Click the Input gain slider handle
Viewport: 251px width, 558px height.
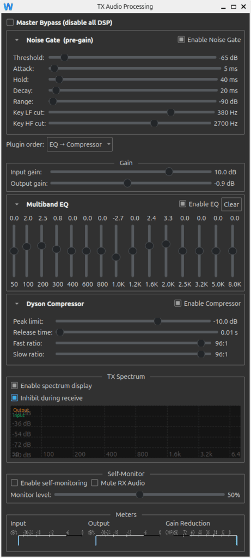click(x=169, y=172)
